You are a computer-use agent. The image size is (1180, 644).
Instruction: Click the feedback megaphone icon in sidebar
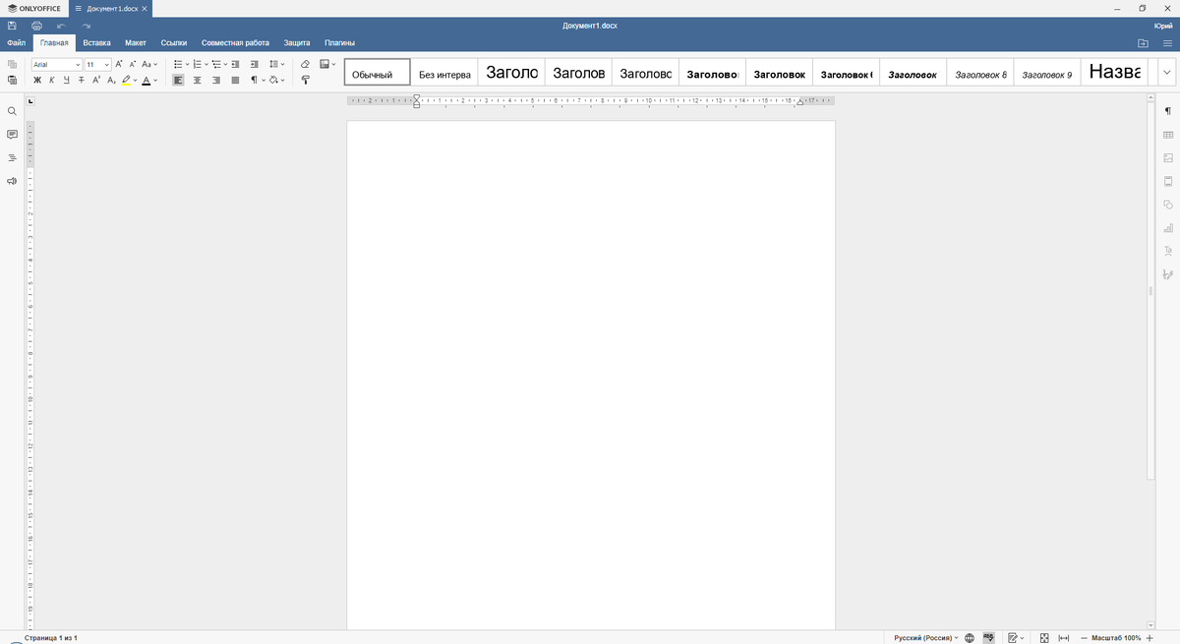point(12,181)
